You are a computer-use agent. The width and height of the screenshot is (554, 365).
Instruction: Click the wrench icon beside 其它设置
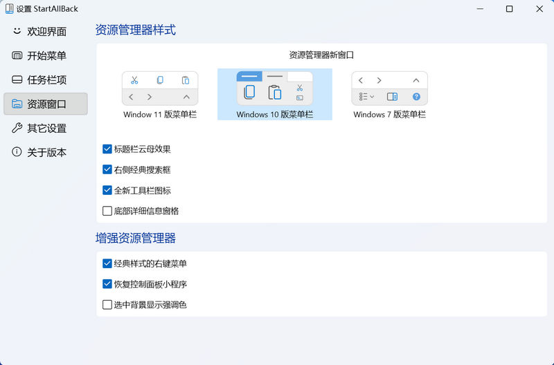click(17, 129)
